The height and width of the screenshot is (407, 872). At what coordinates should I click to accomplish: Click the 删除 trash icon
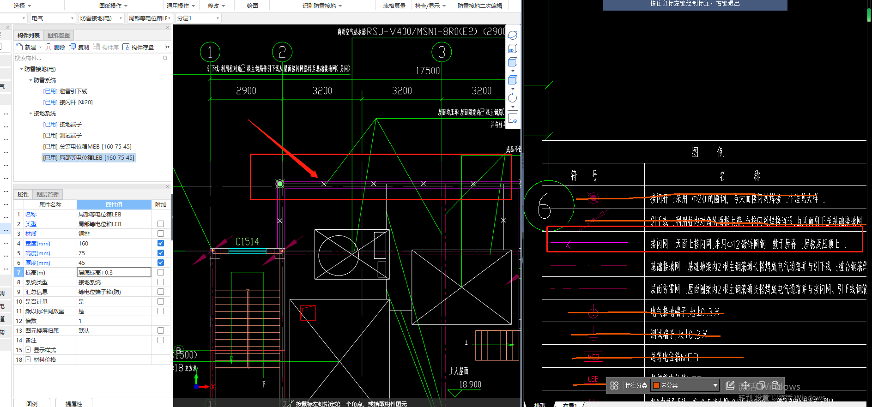pos(48,47)
